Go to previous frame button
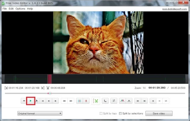This screenshot has width=190, height=121. pyautogui.click(x=43, y=101)
